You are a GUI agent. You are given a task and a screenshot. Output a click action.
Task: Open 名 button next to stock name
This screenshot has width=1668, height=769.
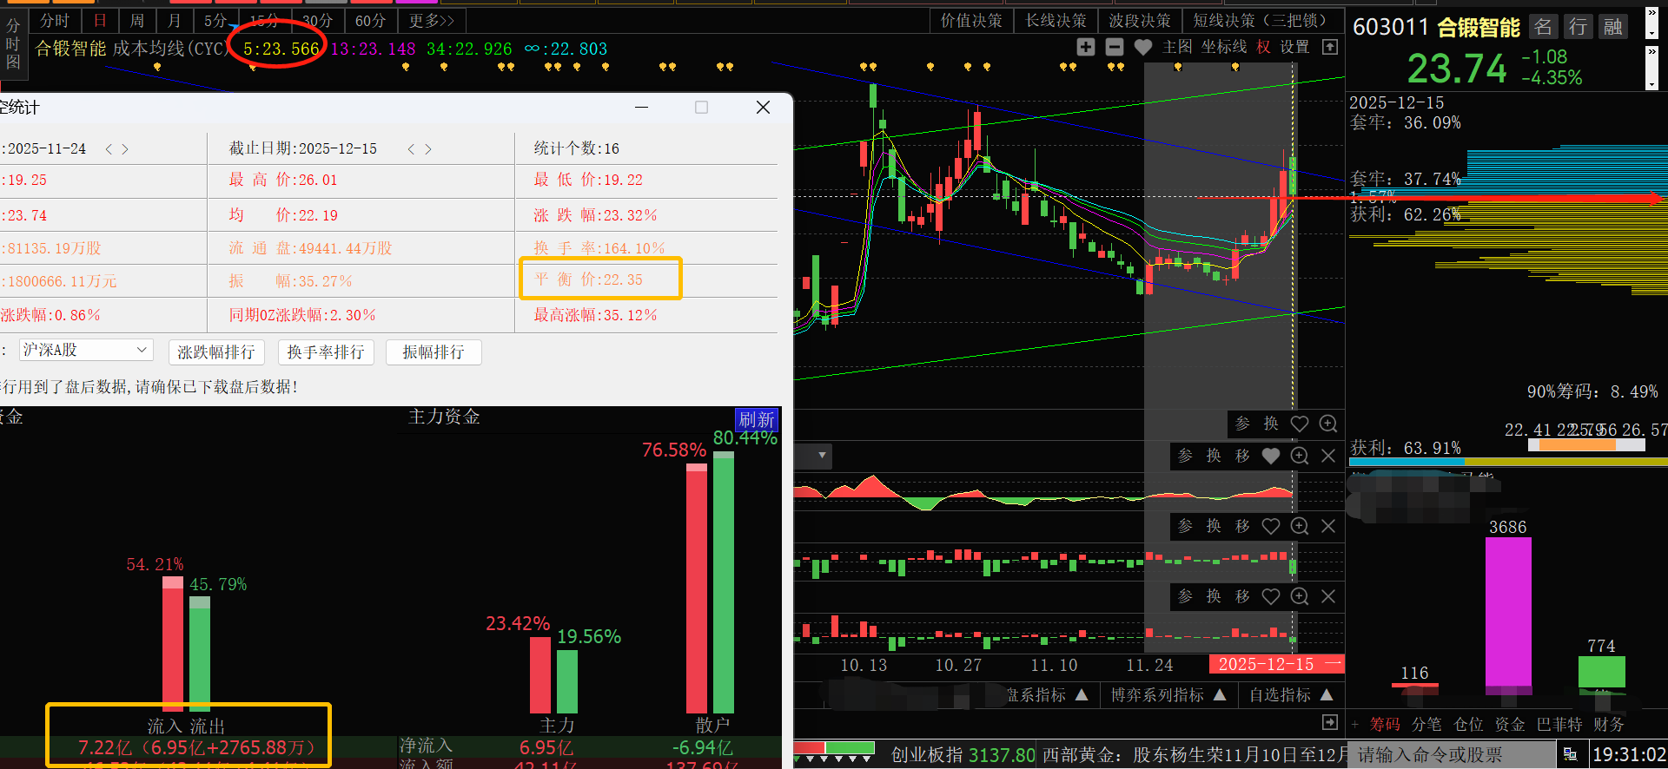click(x=1543, y=27)
